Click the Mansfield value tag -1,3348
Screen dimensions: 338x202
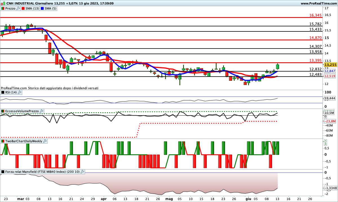tap(330, 188)
